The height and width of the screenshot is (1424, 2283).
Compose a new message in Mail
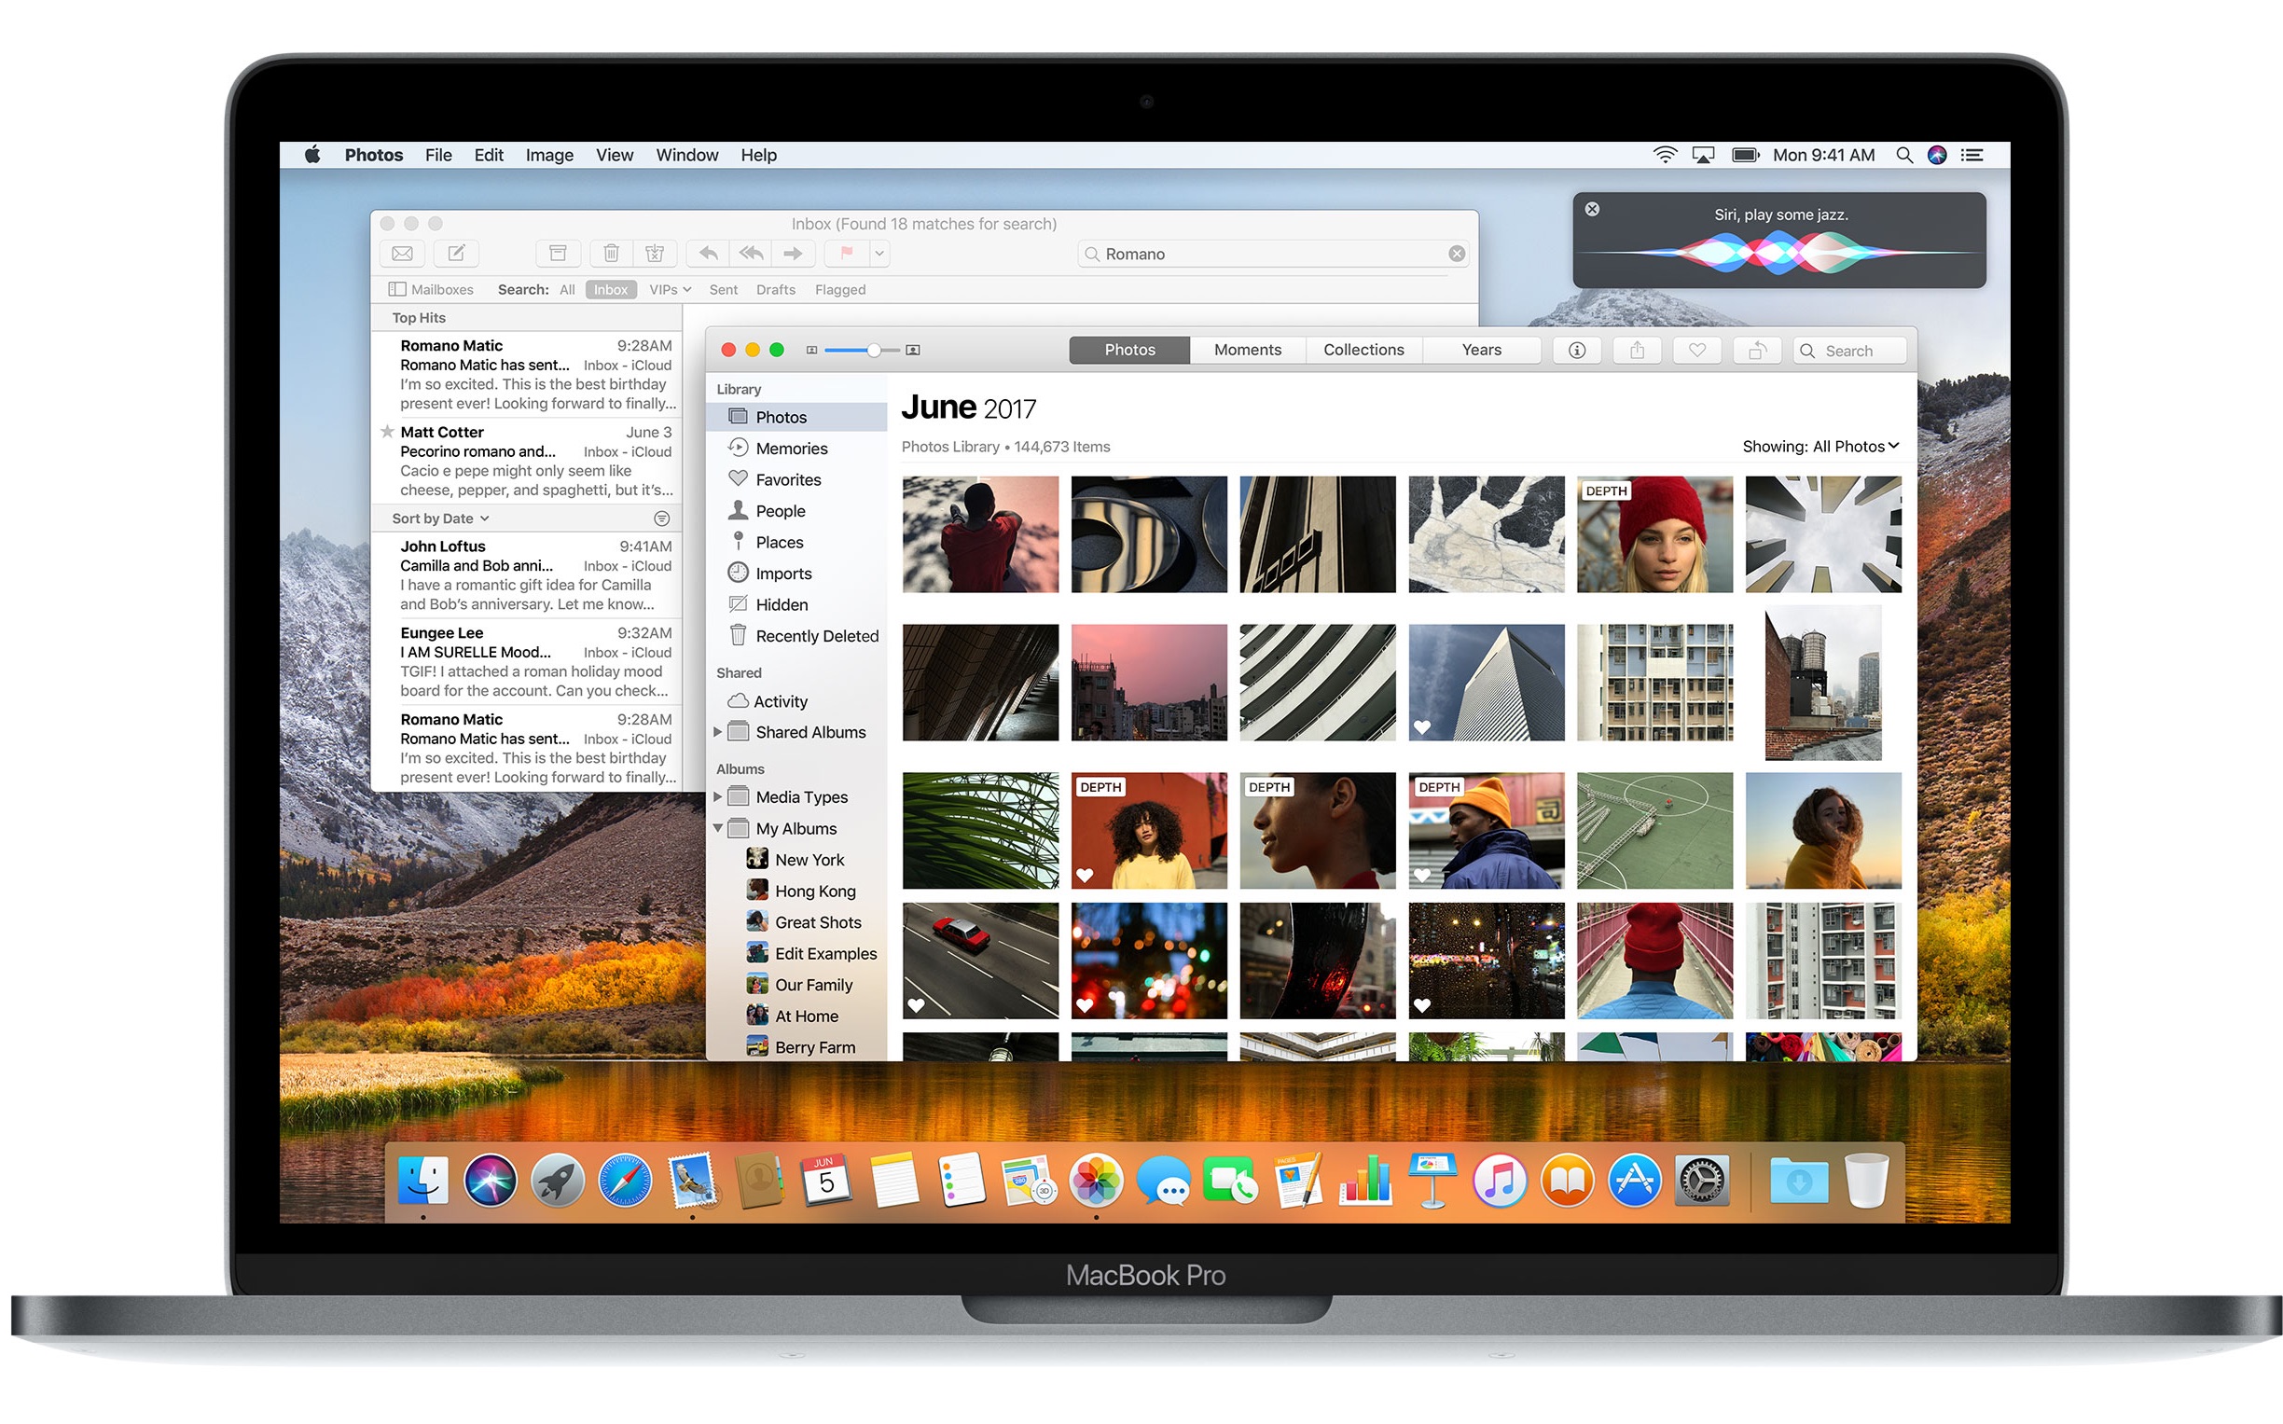click(456, 253)
